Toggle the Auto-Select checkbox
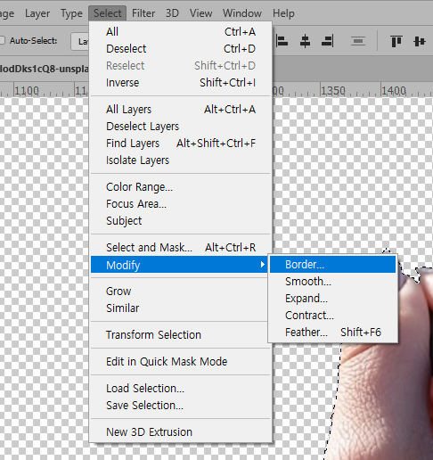 [x=2, y=40]
